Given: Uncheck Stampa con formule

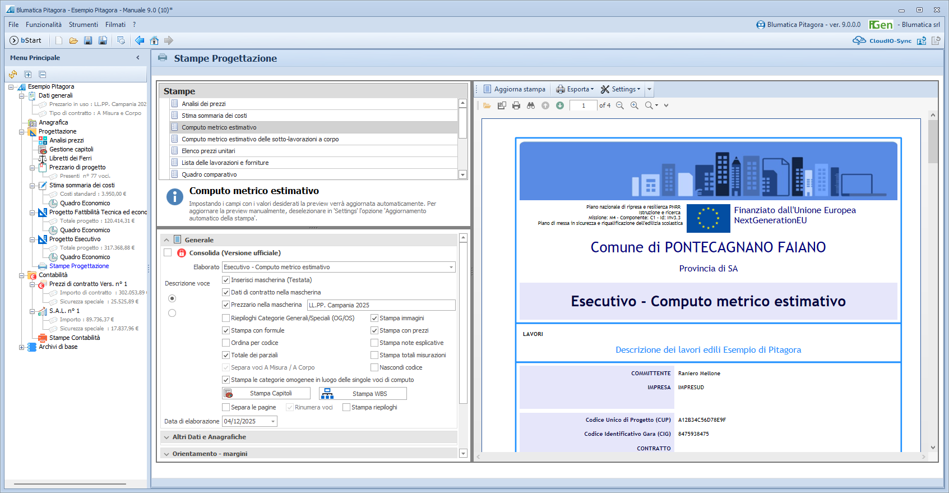Looking at the screenshot, I should [x=226, y=330].
